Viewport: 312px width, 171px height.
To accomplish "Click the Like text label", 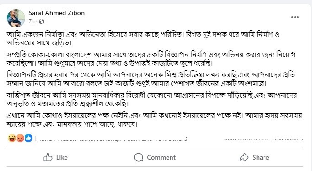I will point(62,157).
